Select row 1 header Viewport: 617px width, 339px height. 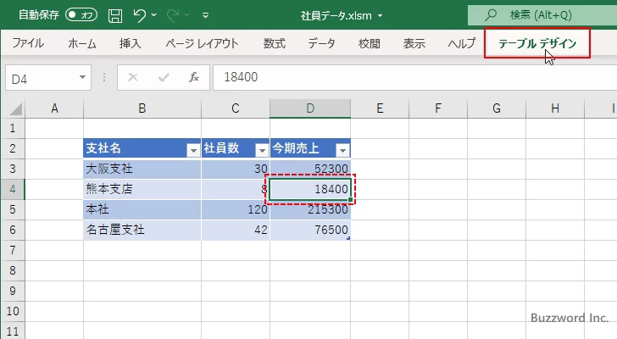(13, 128)
